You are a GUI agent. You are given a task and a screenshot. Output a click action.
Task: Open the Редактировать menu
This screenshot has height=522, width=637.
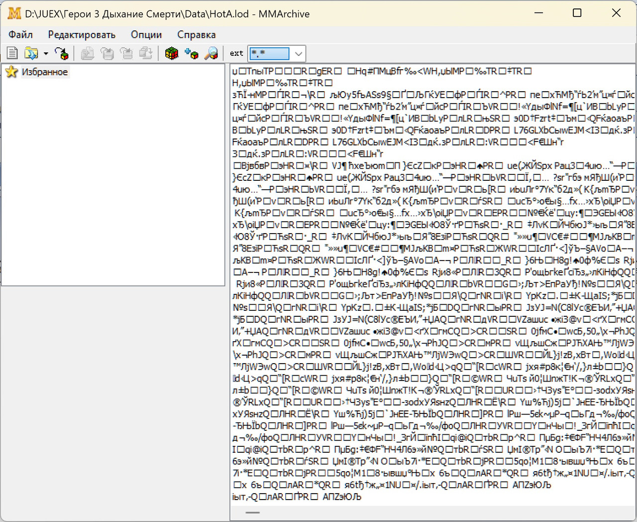pyautogui.click(x=82, y=34)
